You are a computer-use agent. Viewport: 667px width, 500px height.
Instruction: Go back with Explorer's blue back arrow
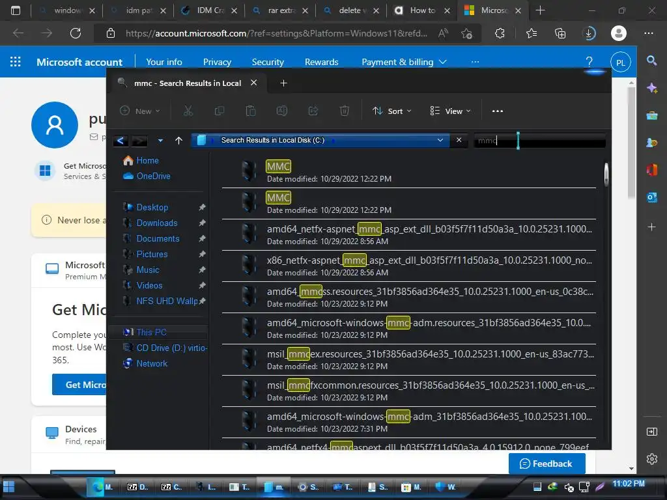pos(121,141)
